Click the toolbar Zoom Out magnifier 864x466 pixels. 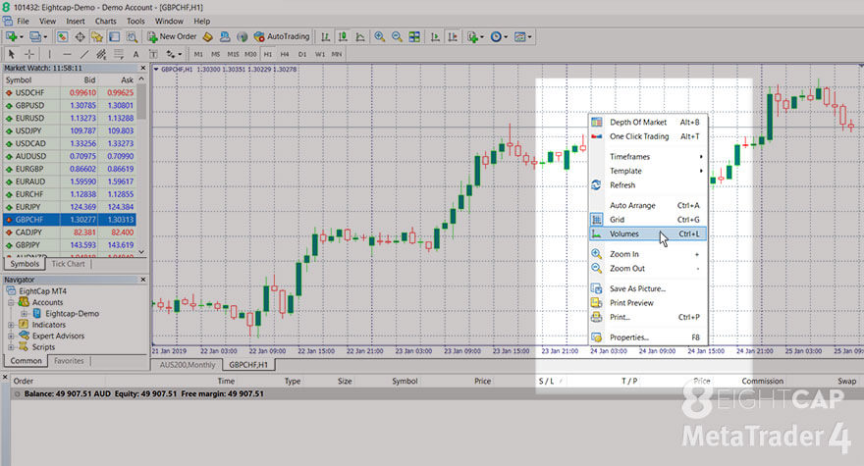click(397, 37)
